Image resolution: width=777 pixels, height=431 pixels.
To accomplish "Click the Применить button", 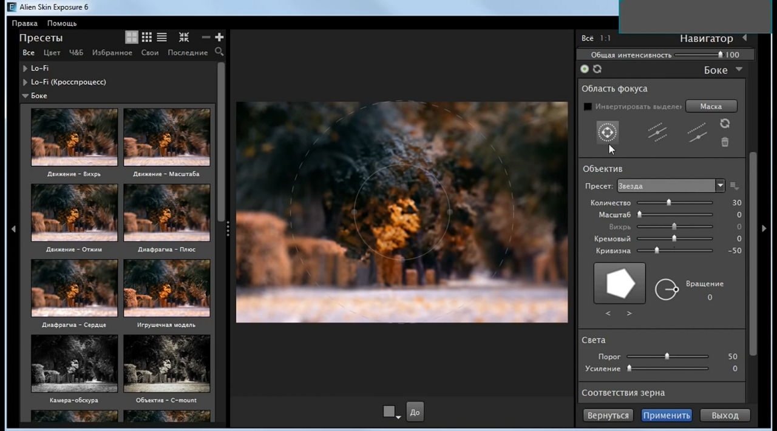I will click(667, 415).
